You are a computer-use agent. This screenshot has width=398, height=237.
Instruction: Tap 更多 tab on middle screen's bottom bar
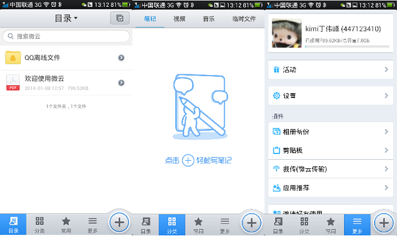coord(225,225)
